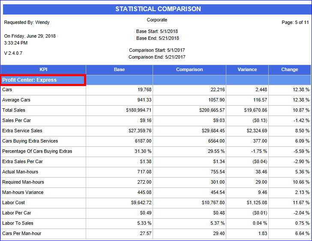Click the KPI column header
The width and height of the screenshot is (312, 241).
tap(43, 69)
